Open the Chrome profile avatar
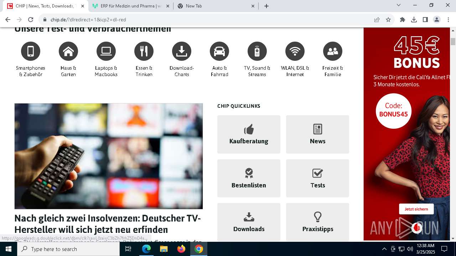The height and width of the screenshot is (256, 456). pyautogui.click(x=437, y=20)
